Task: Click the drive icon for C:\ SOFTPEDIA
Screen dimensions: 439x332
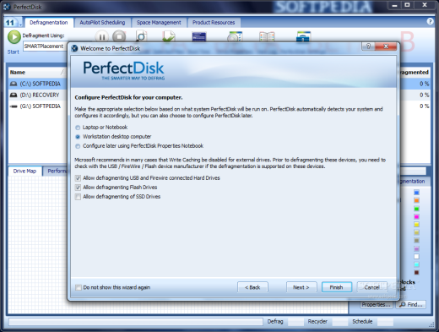Action: 14,84
